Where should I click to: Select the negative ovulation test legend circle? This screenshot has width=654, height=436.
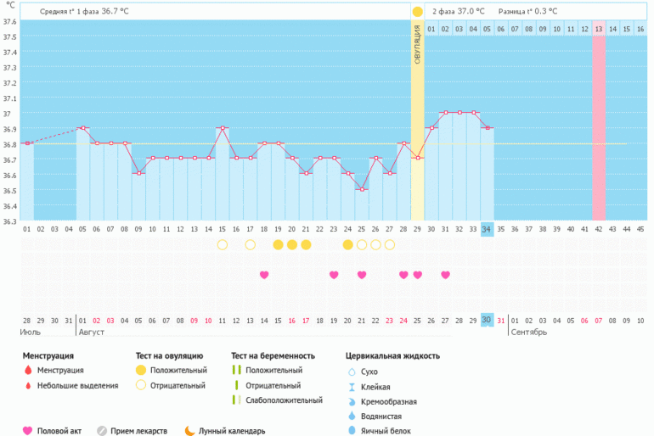pos(141,386)
